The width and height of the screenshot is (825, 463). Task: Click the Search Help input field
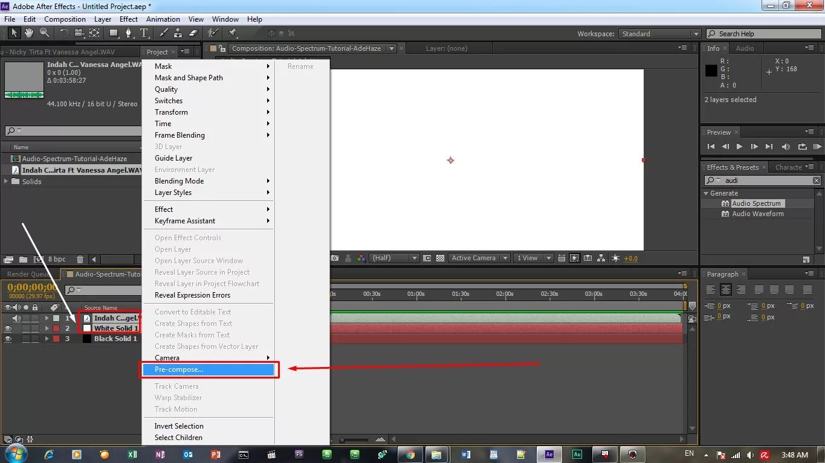763,34
